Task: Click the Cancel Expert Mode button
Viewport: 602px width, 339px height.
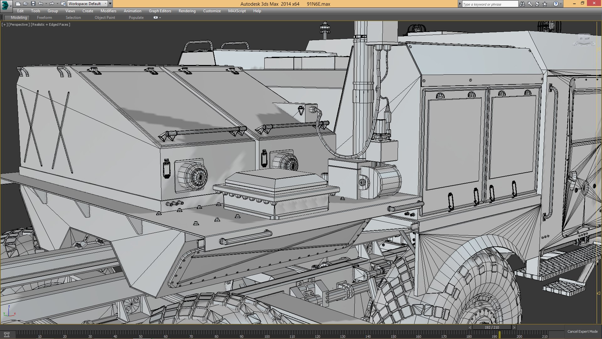Action: pos(583,331)
